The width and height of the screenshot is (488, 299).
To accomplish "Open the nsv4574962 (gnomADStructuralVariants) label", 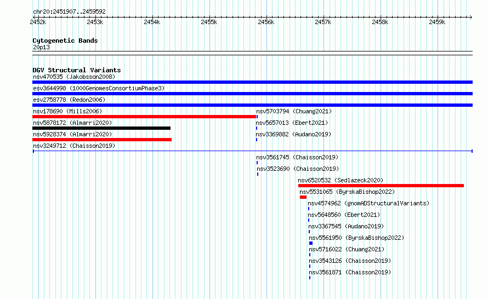I will coord(369,203).
